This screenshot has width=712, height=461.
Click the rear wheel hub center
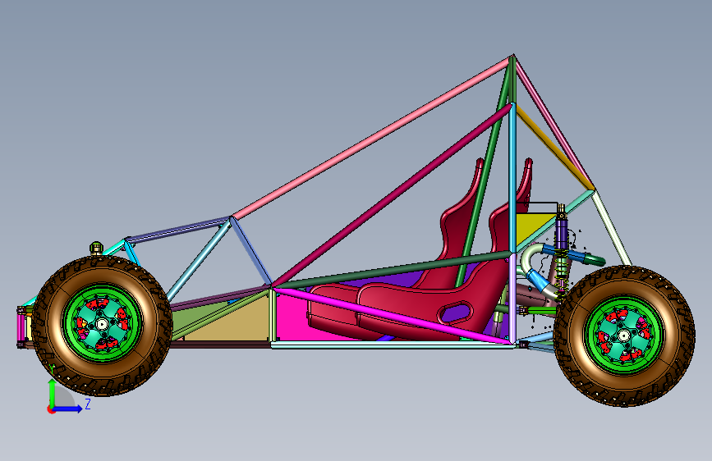pos(624,335)
